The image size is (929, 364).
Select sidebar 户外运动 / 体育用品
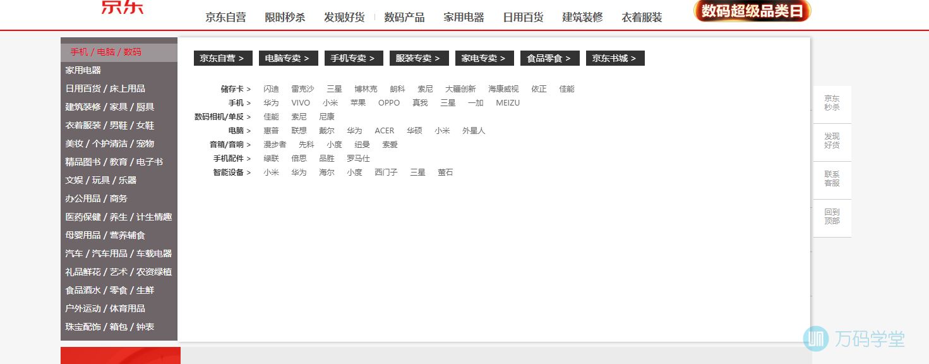tap(105, 308)
